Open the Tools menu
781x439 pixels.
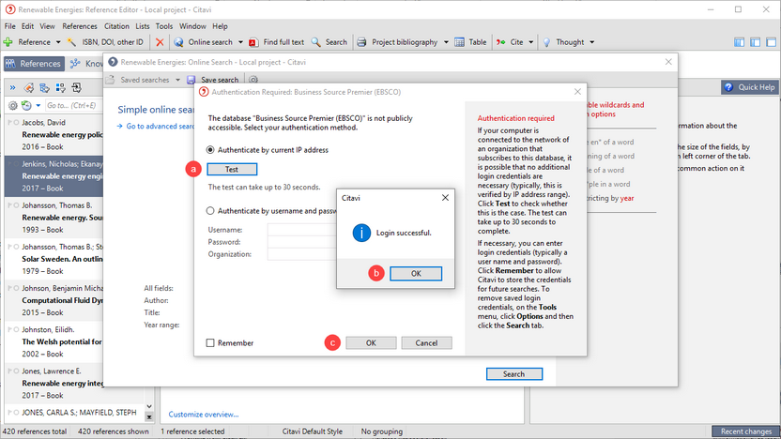point(164,26)
